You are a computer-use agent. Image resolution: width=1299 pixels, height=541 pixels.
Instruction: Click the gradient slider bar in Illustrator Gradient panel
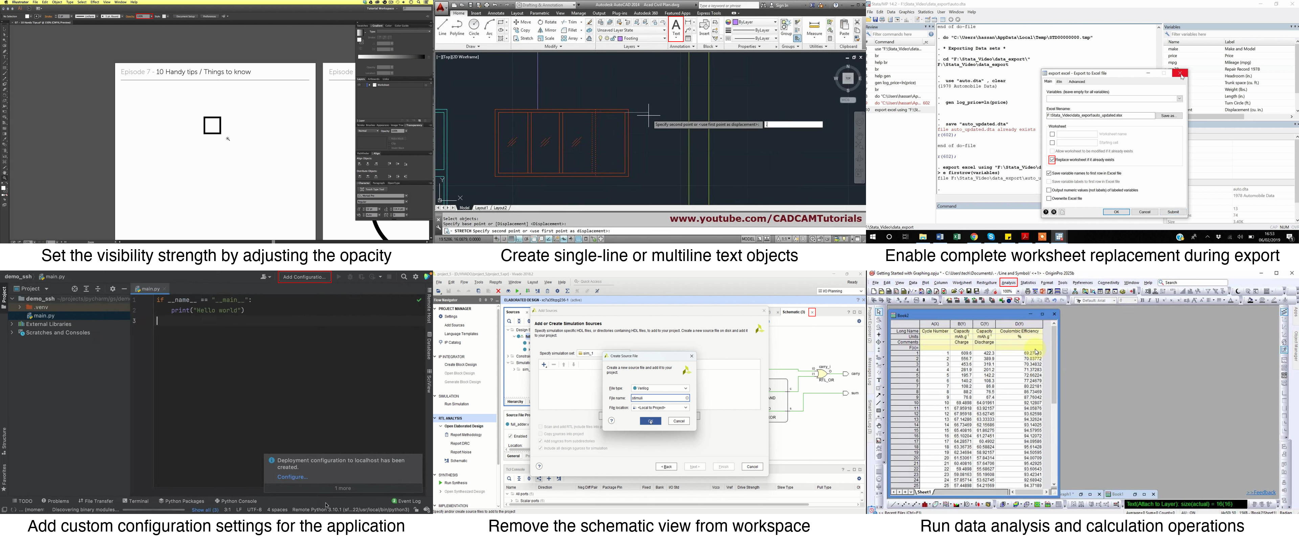[x=391, y=57]
